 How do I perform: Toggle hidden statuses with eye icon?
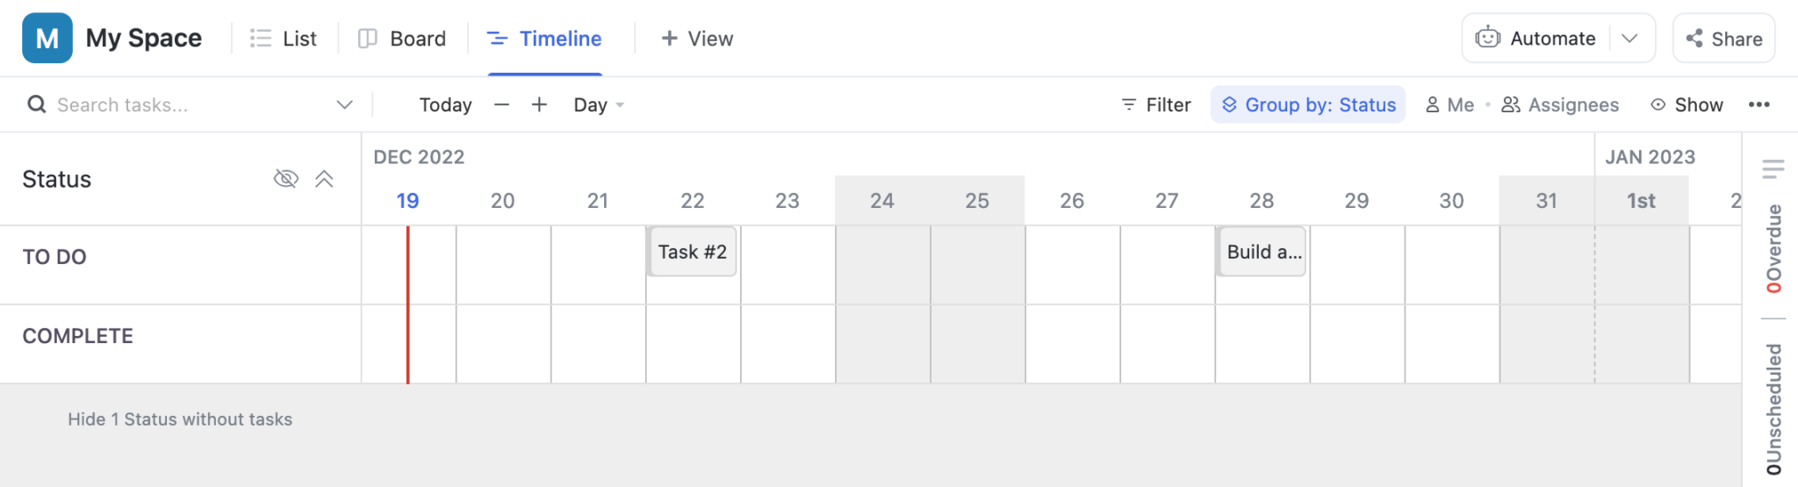tap(285, 179)
